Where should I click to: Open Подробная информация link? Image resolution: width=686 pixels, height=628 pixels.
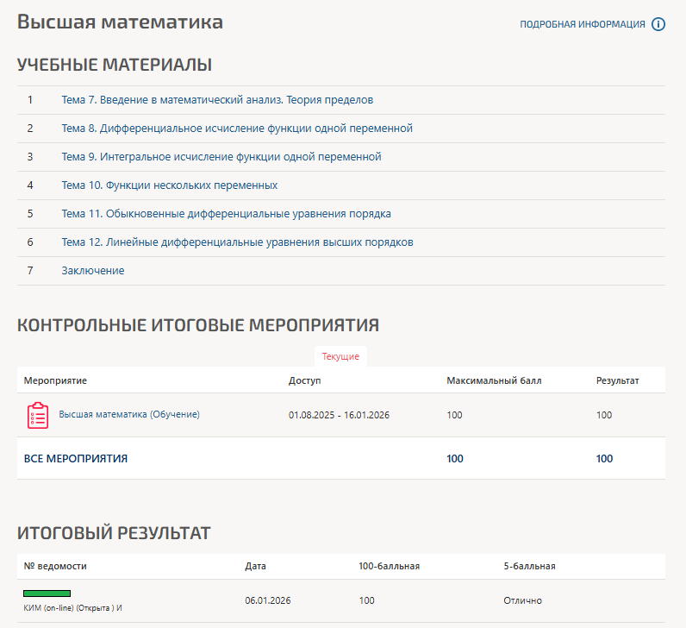click(582, 24)
